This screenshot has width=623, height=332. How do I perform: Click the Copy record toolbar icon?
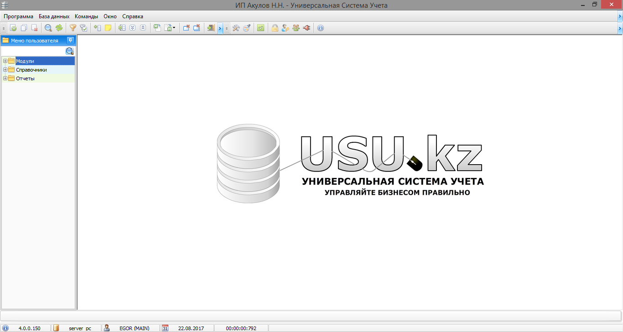24,28
